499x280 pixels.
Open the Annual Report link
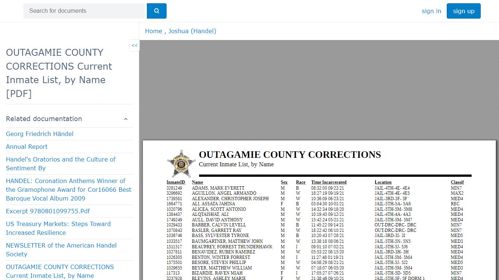pos(27,147)
